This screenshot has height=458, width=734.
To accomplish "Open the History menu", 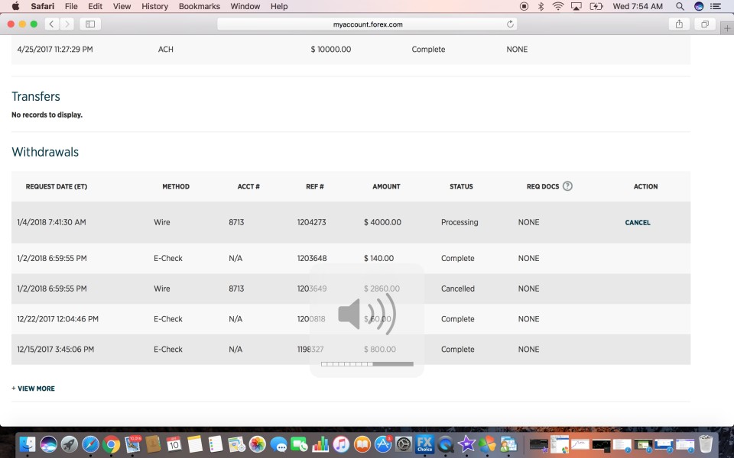I will [154, 6].
